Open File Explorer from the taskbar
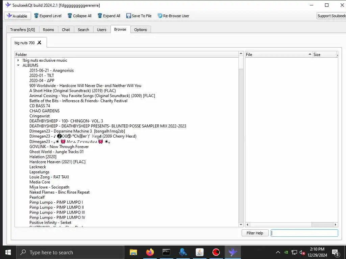The height and width of the screenshot is (259, 346). (x=133, y=252)
